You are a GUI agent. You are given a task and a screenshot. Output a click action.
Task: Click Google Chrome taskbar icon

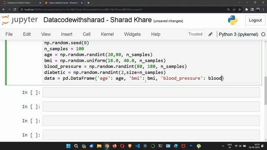pos(107,146)
